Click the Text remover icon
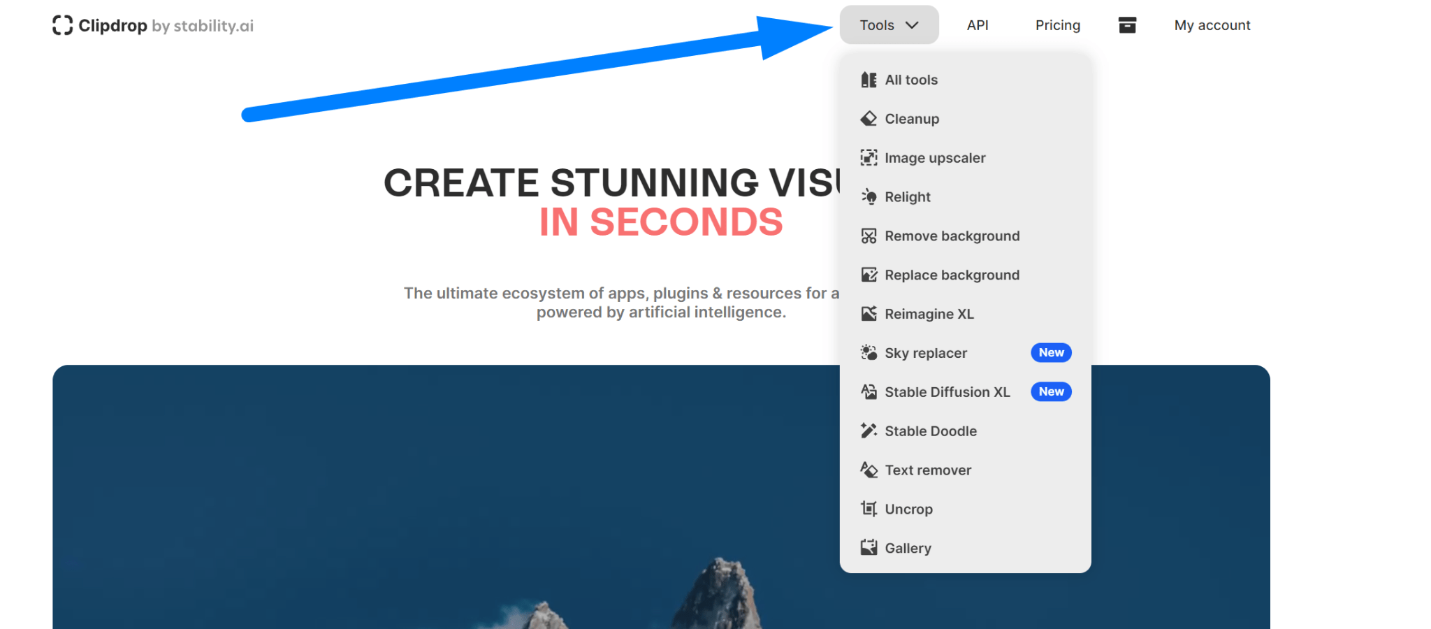 pos(869,470)
